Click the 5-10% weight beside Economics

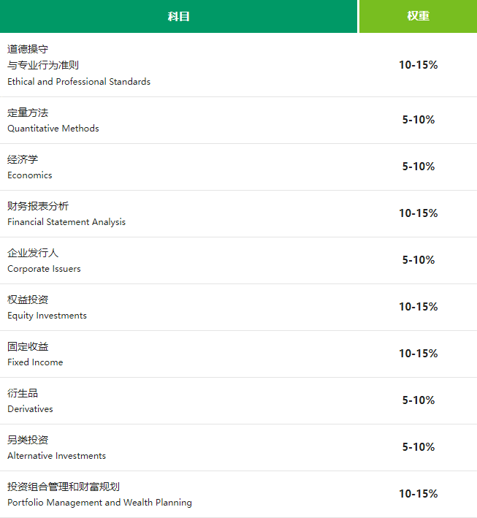418,167
